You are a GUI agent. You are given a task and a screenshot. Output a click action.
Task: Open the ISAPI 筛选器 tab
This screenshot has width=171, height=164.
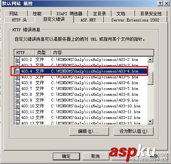(70, 13)
